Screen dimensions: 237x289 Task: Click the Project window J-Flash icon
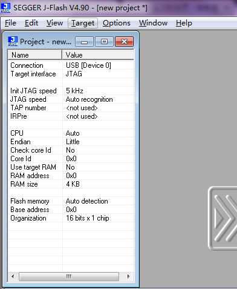pyautogui.click(x=13, y=41)
